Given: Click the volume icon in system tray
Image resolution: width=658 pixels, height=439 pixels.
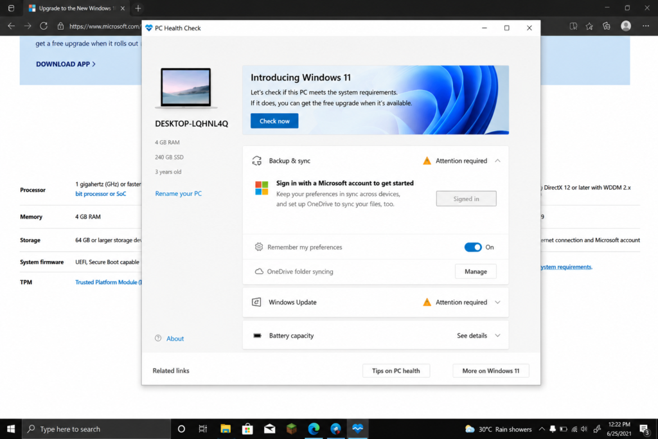Looking at the screenshot, I should (x=584, y=429).
